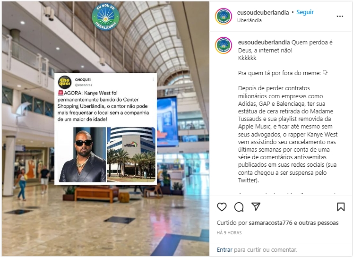Click the Eu Sou de Uberlândia logo badge
Image resolution: width=353 pixels, height=257 pixels.
[x=105, y=17]
